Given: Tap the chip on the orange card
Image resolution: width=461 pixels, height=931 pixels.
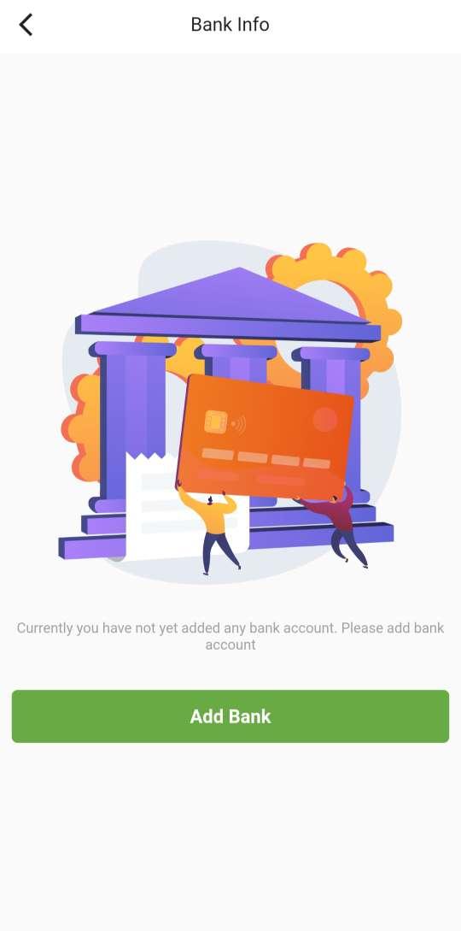Looking at the screenshot, I should (x=215, y=421).
